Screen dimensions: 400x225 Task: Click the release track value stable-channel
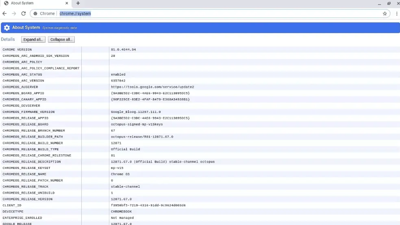[x=126, y=187]
